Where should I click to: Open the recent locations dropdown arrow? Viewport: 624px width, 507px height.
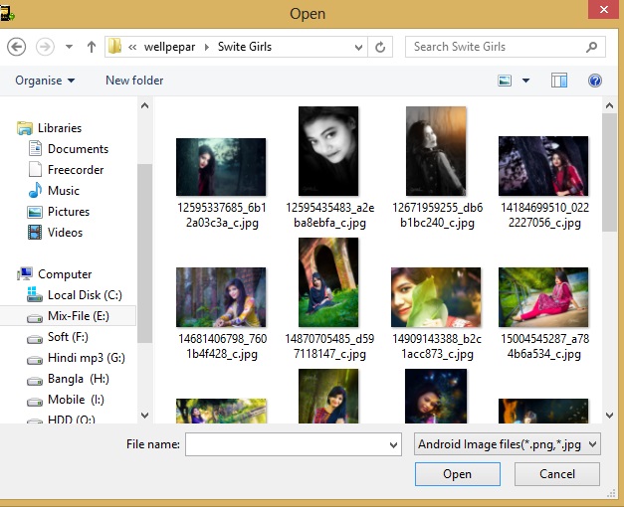[69, 47]
